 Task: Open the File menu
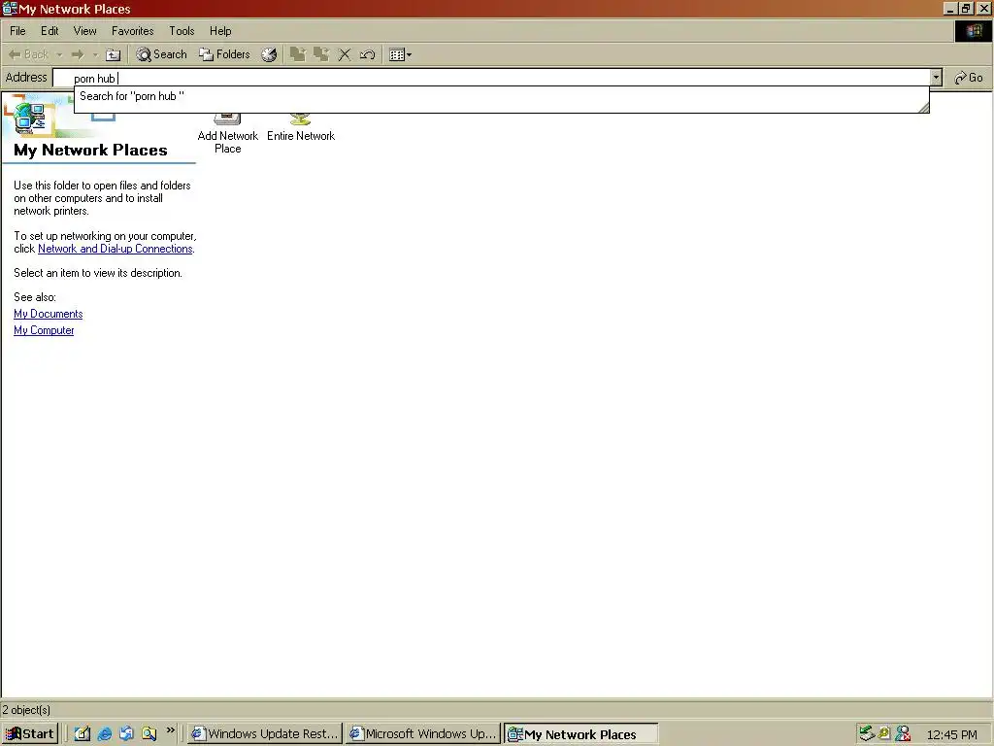tap(17, 30)
